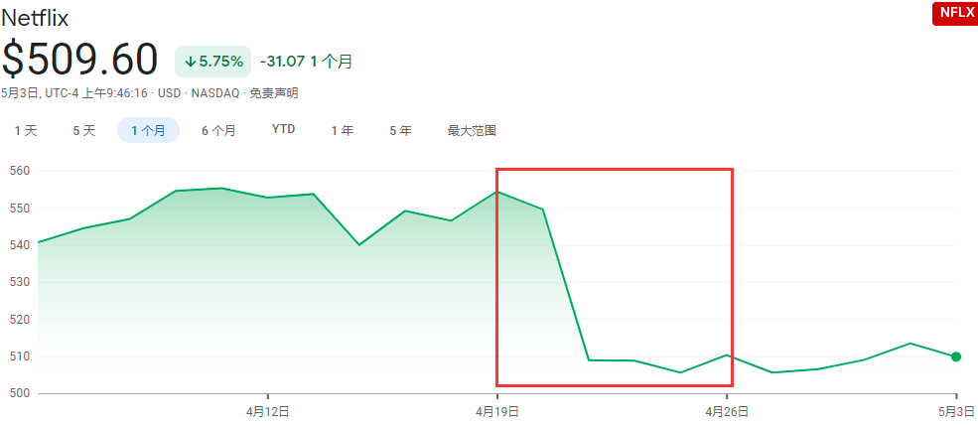
Task: Click the -31.07 monthly change text
Action: tap(282, 62)
